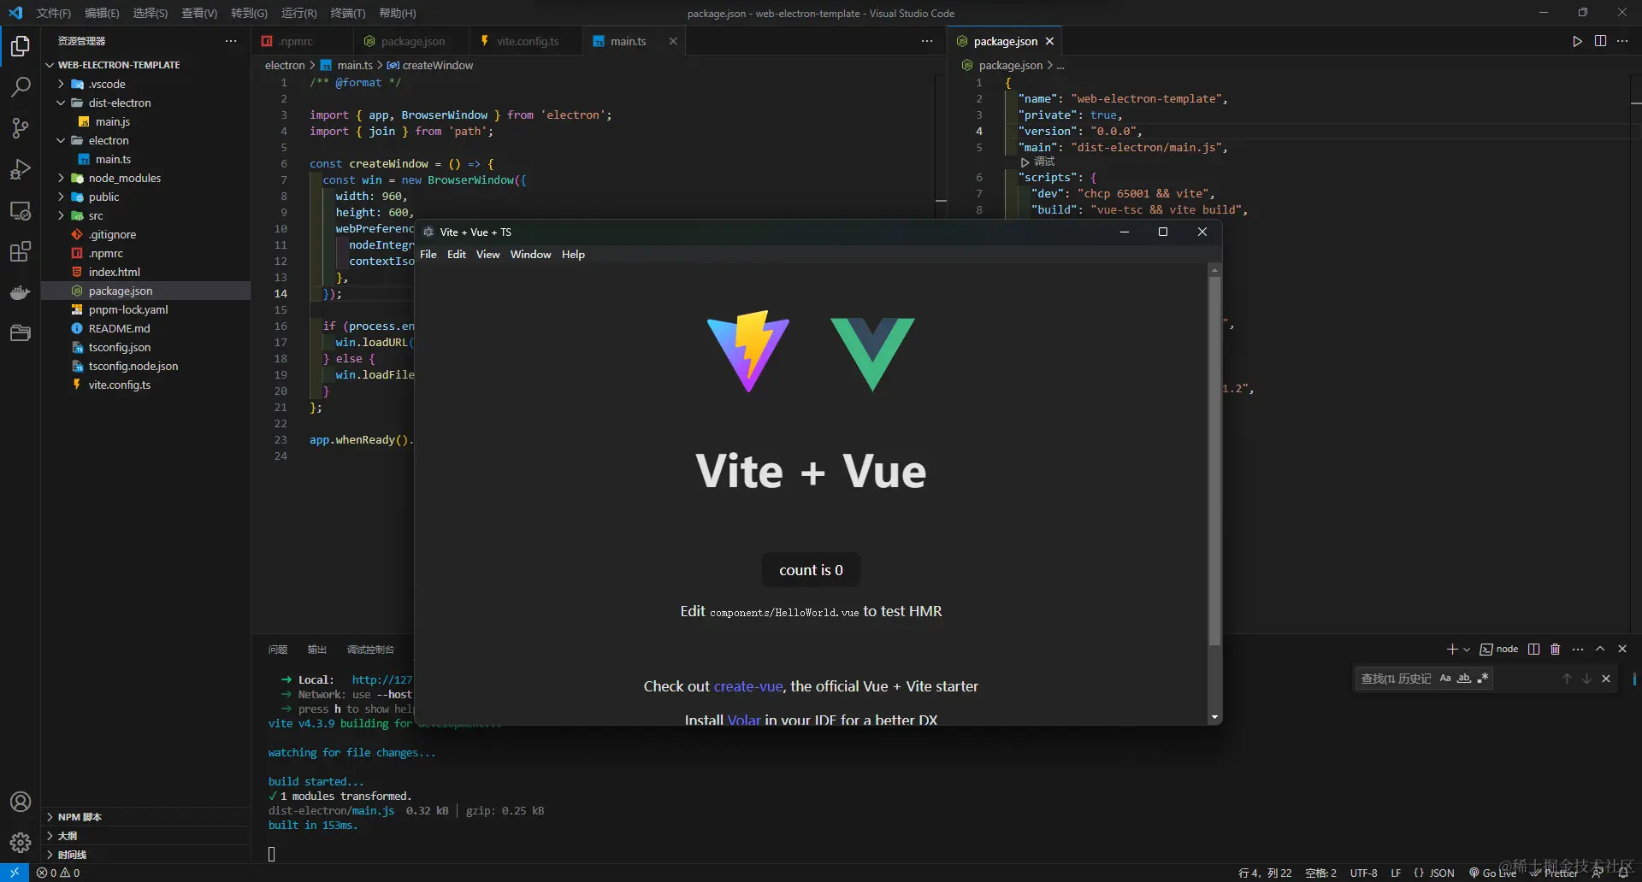1642x882 pixels.
Task: Toggle Prettier in the status bar
Action: (x=1554, y=873)
